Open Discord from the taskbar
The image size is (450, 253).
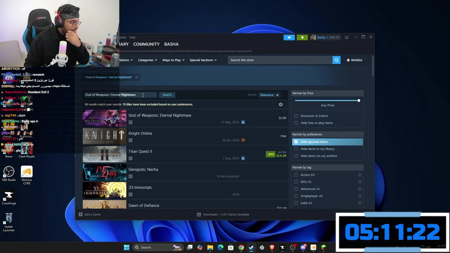(x=303, y=247)
